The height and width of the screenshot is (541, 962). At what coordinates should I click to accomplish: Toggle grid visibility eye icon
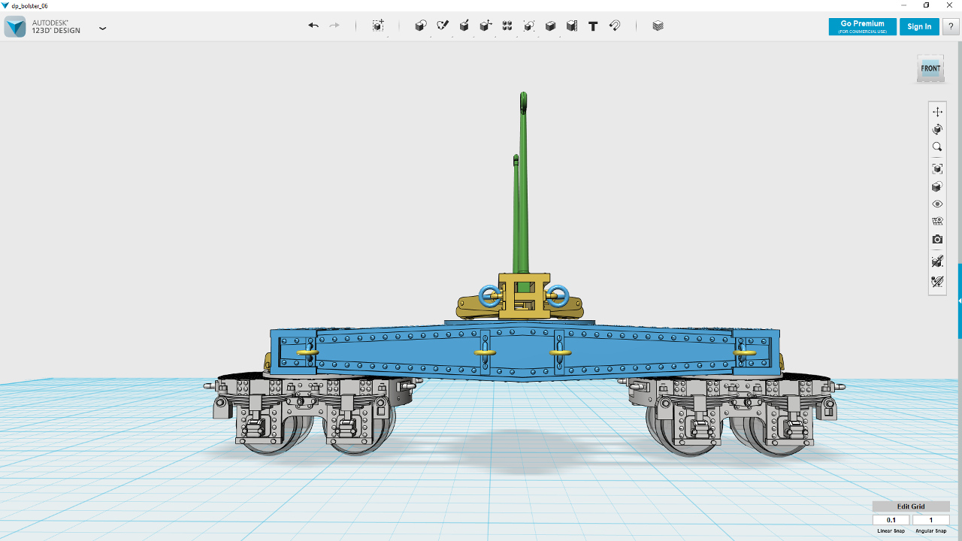coord(937,222)
